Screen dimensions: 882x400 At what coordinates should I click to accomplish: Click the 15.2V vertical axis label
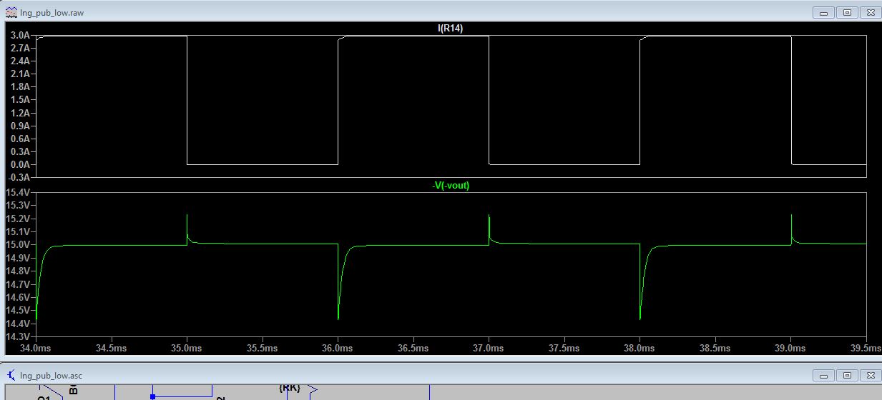[17, 219]
